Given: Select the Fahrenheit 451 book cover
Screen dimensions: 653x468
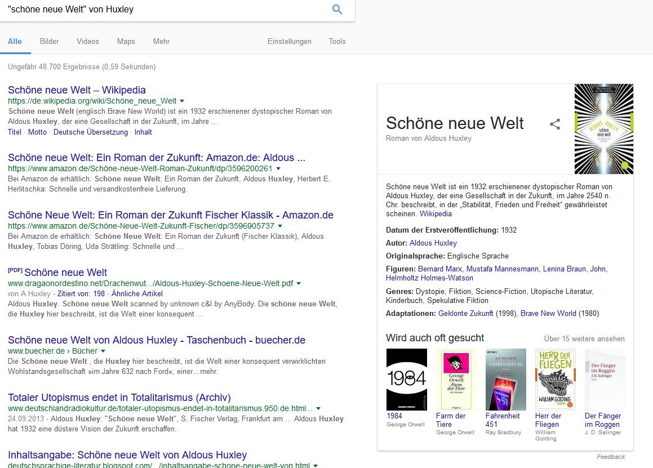Looking at the screenshot, I should [x=505, y=379].
